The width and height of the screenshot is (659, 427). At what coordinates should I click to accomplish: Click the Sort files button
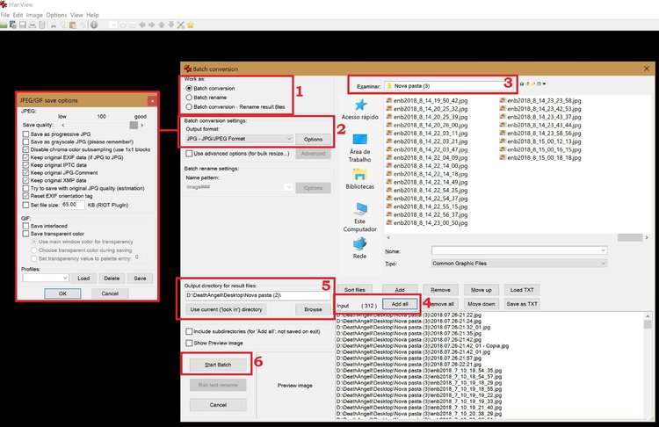tap(355, 290)
